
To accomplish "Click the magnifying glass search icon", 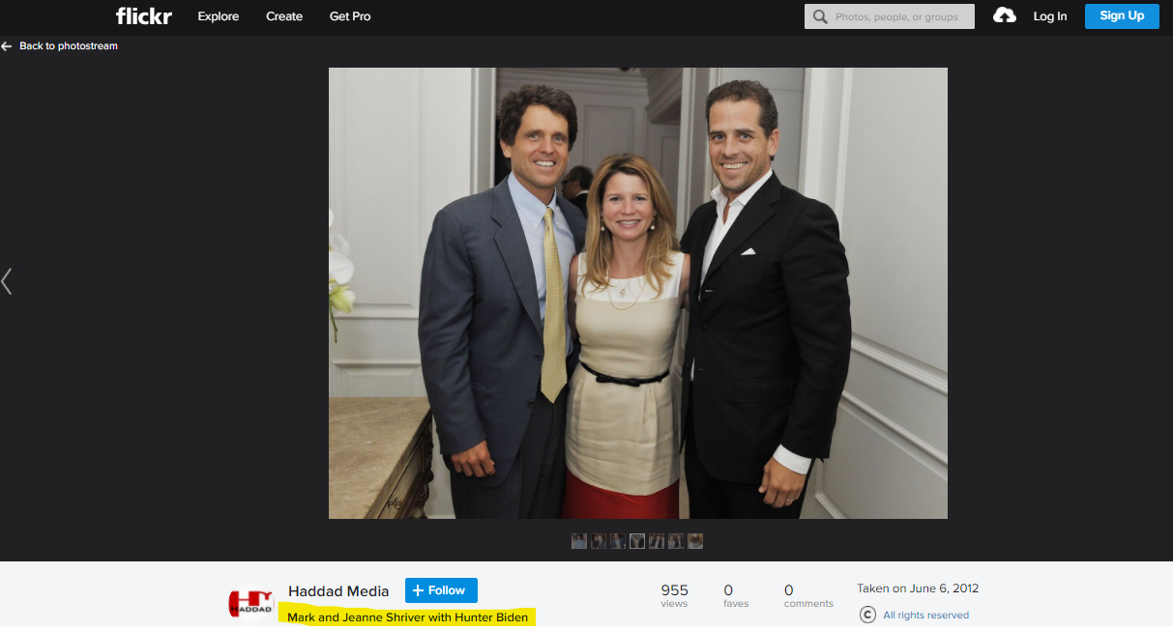I will 821,16.
